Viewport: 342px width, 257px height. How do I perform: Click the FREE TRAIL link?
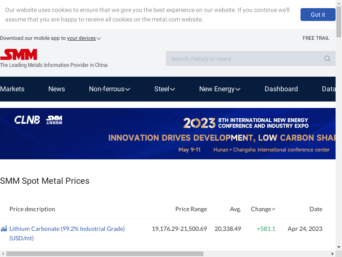[x=316, y=38]
